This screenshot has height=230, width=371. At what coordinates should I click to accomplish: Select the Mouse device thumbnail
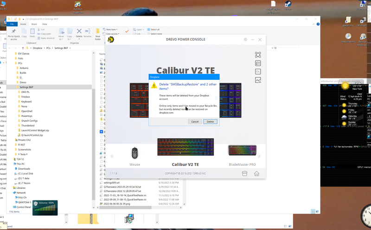coord(134,153)
